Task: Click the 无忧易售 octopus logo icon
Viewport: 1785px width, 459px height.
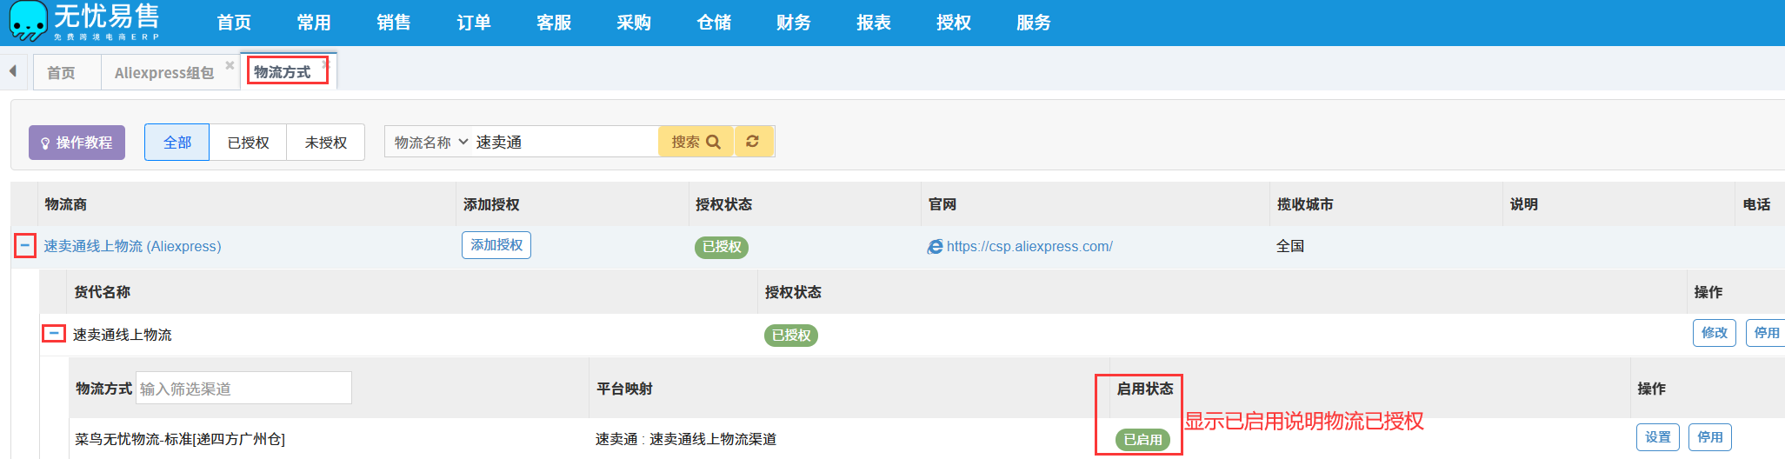Action: 28,21
